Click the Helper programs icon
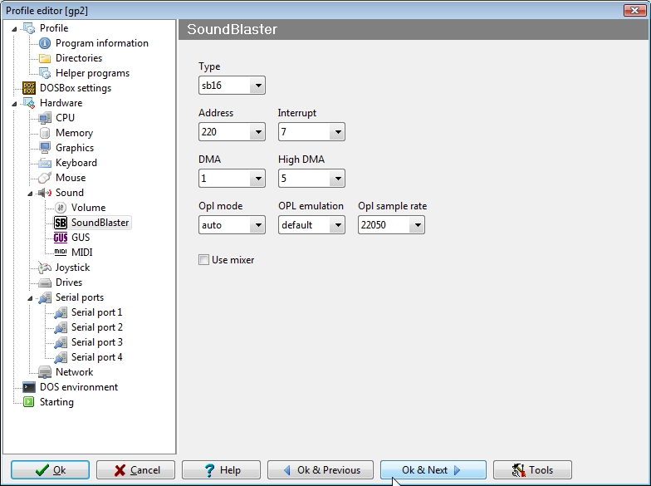The height and width of the screenshot is (486, 651). (x=45, y=73)
